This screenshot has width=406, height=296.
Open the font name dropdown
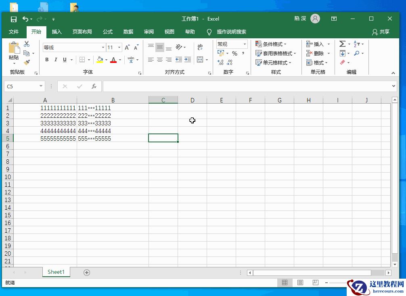click(x=103, y=48)
